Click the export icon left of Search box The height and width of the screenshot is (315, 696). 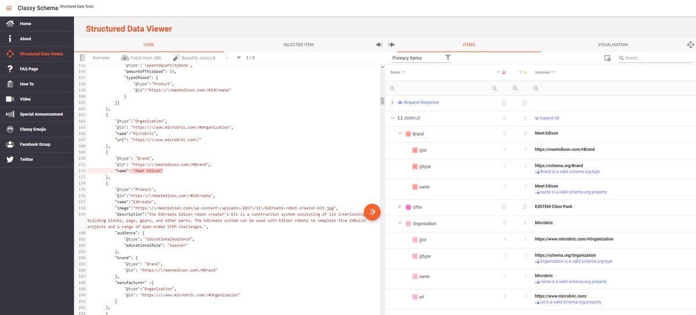coord(607,58)
